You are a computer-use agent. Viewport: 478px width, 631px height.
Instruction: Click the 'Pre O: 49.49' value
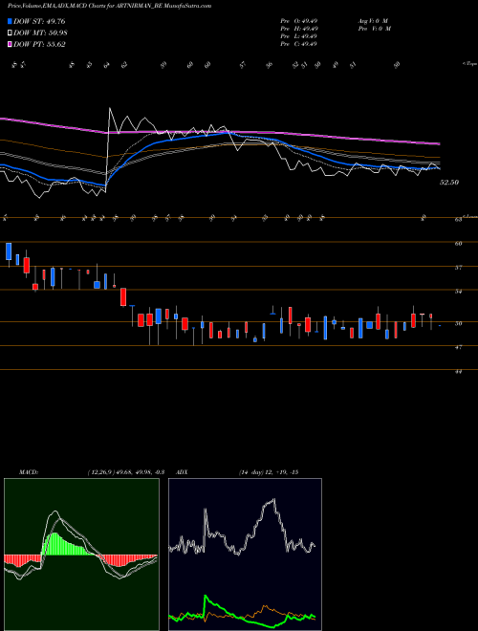point(299,21)
